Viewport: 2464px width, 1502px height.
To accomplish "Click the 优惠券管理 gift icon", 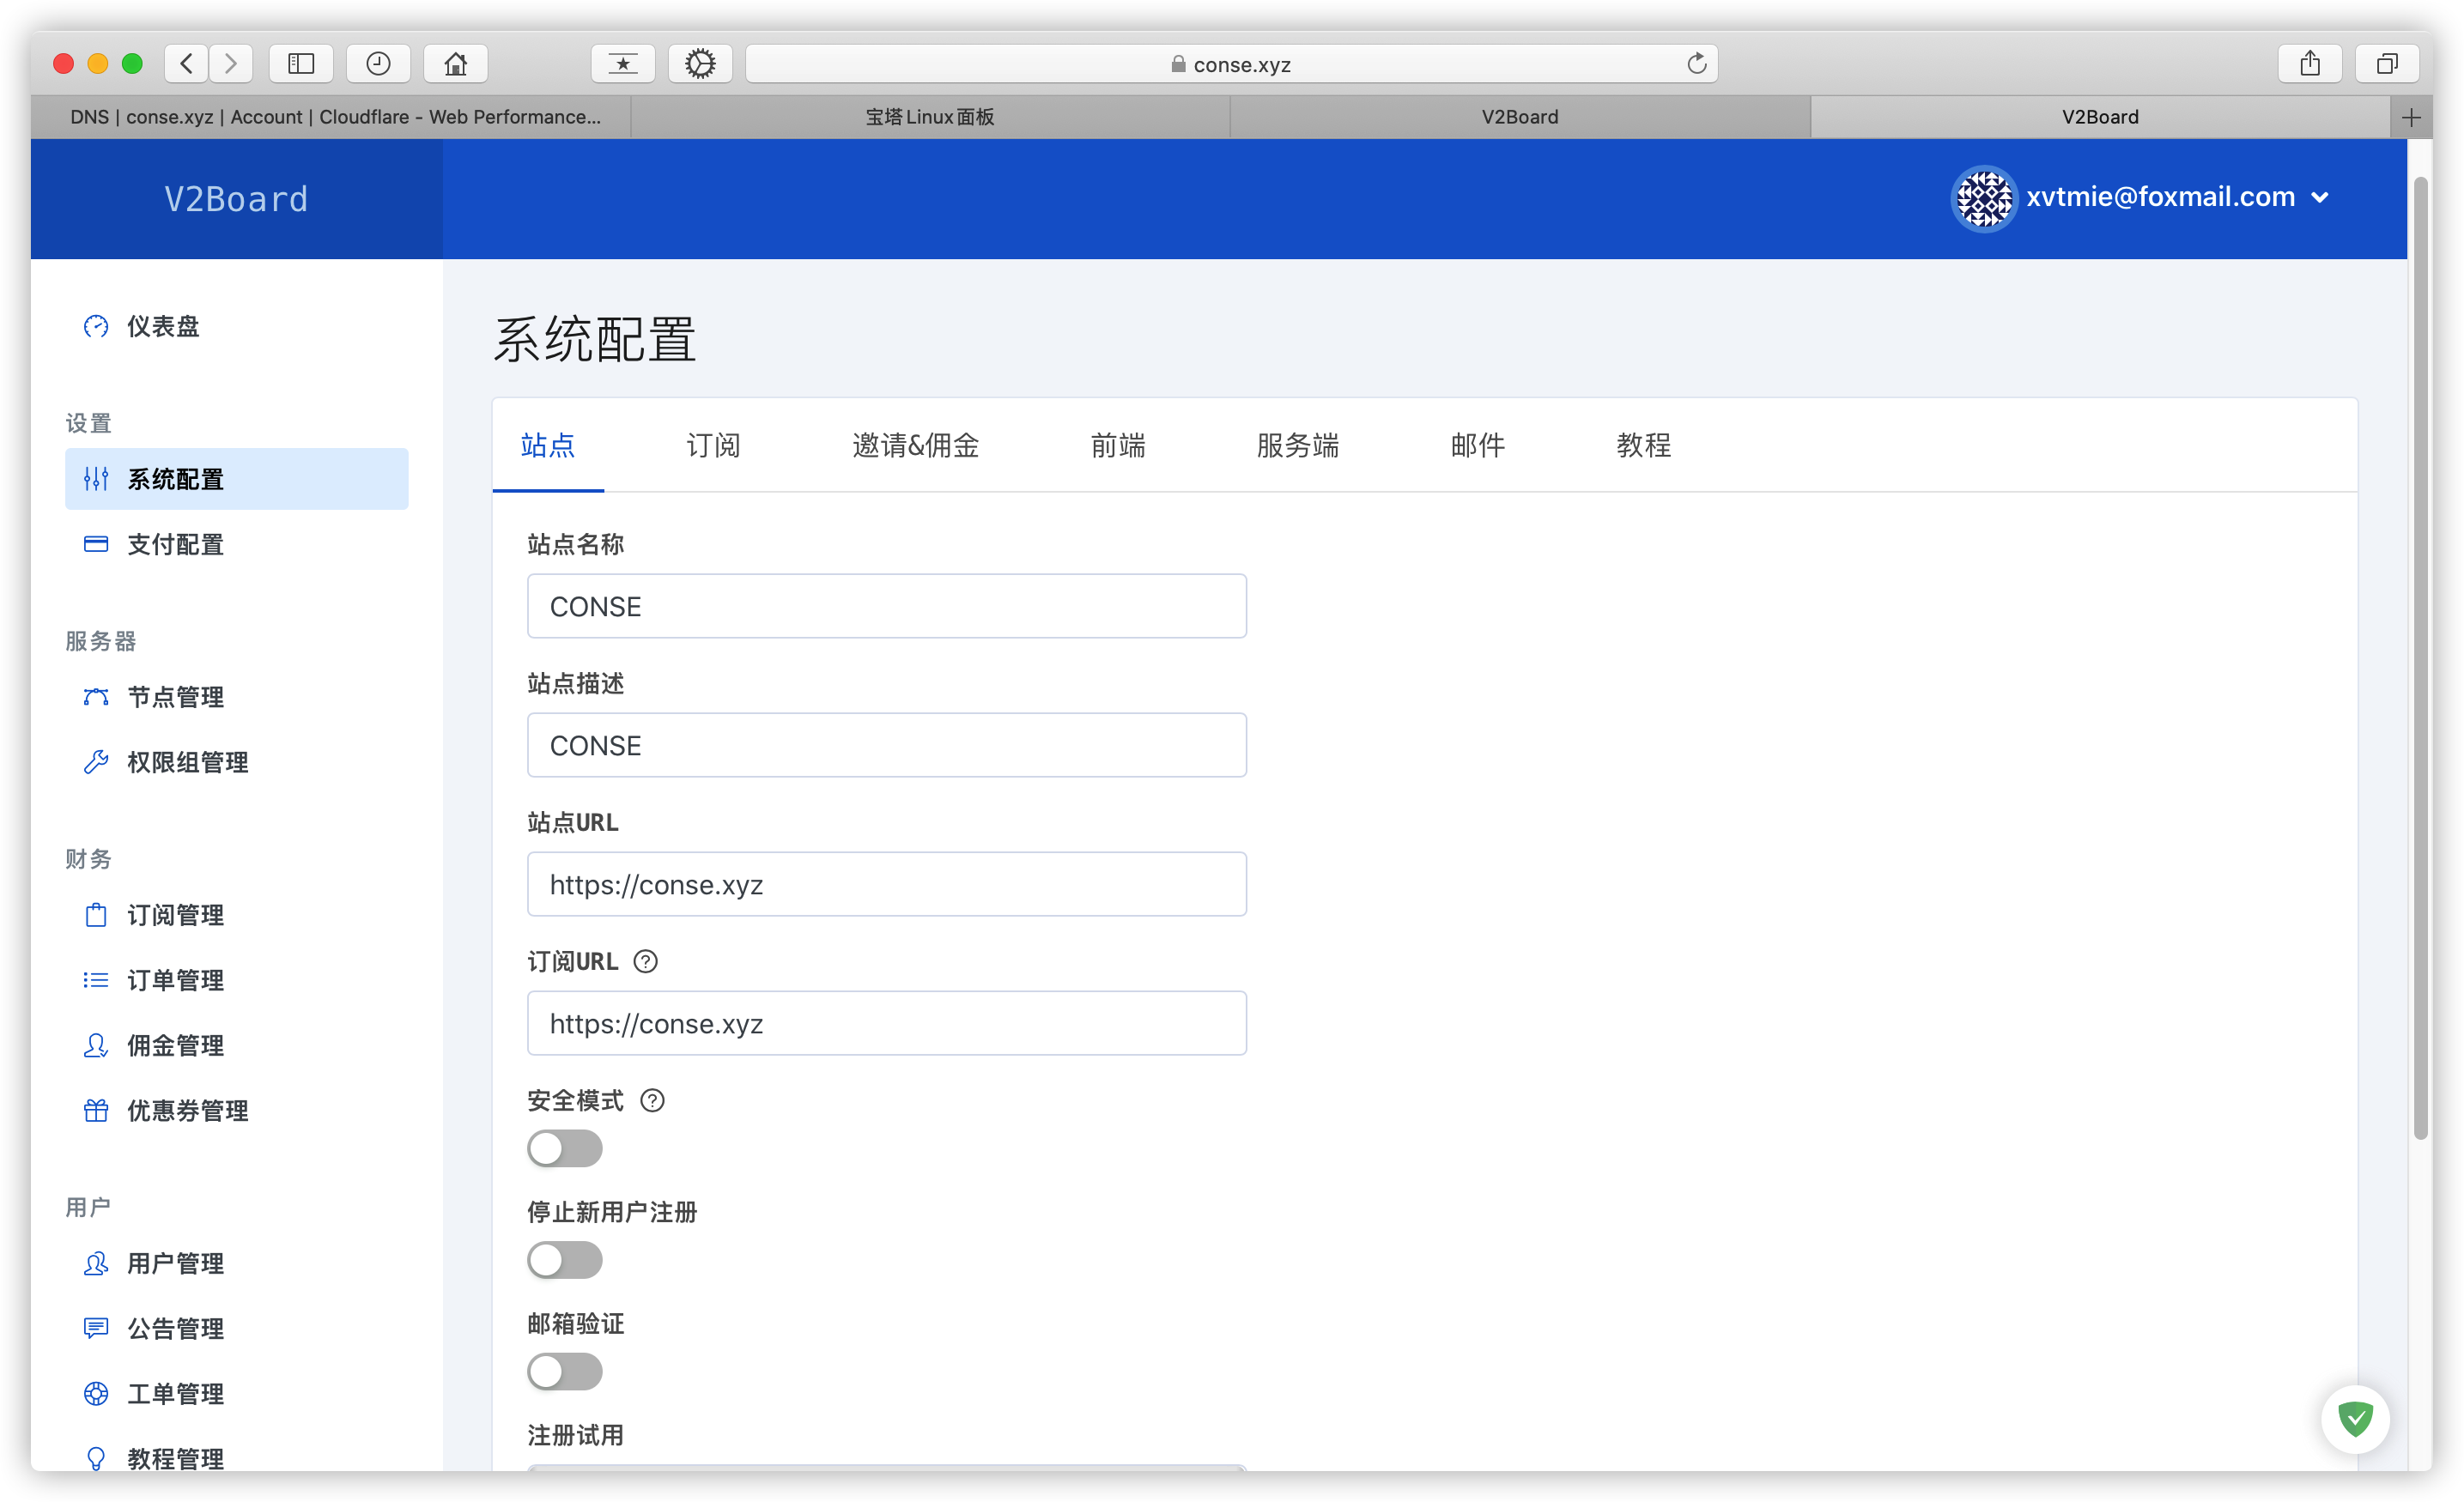I will click(96, 1110).
